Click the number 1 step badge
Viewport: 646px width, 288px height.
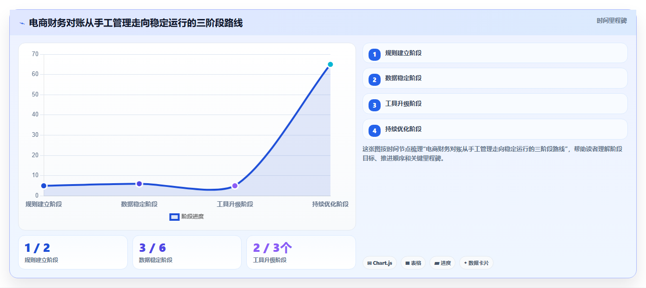[x=375, y=54]
